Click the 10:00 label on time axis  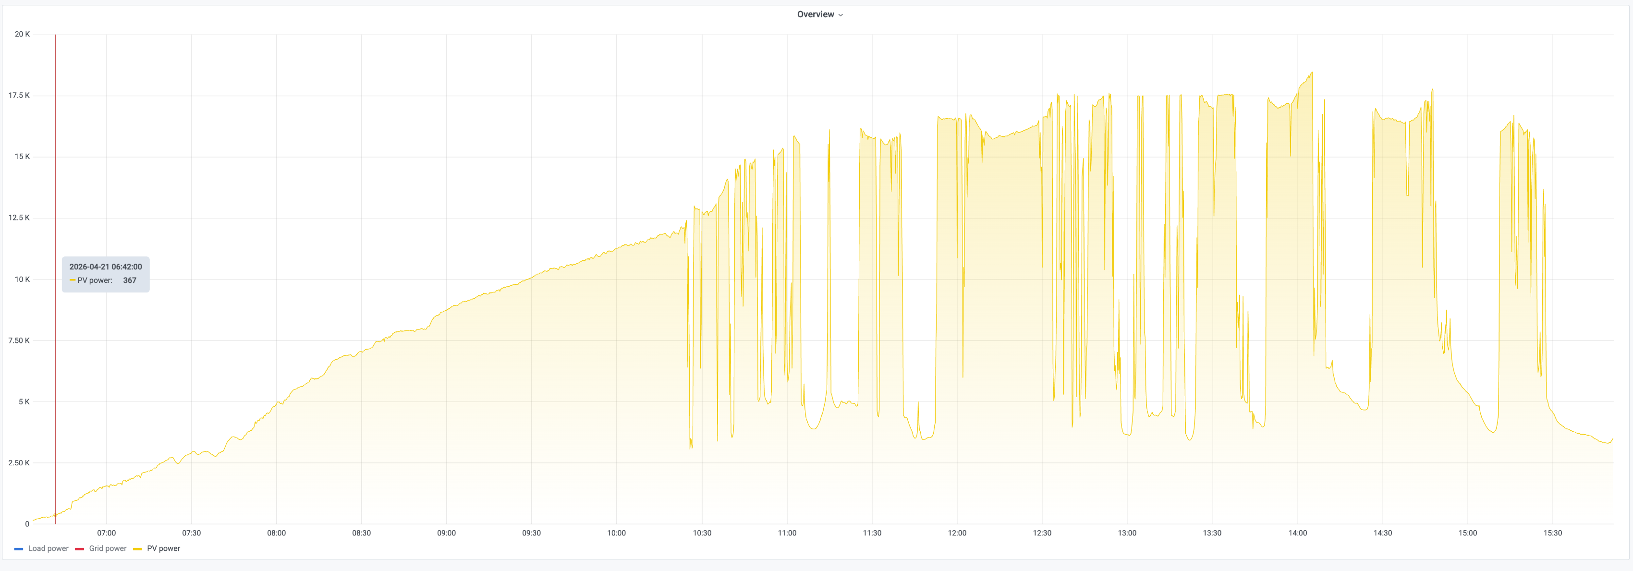(x=616, y=533)
